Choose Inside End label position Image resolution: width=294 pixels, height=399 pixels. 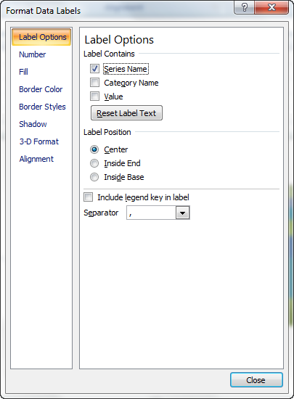point(94,163)
